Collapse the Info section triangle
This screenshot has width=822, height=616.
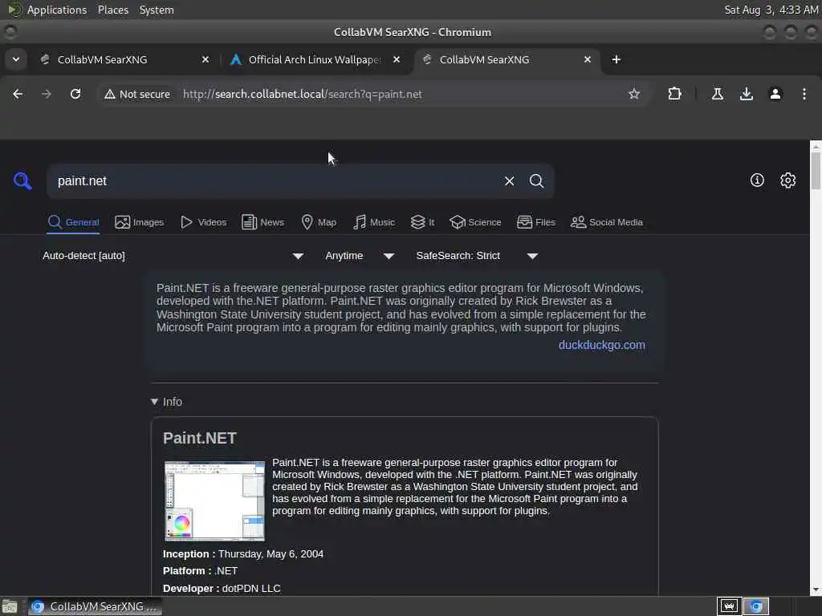point(154,402)
